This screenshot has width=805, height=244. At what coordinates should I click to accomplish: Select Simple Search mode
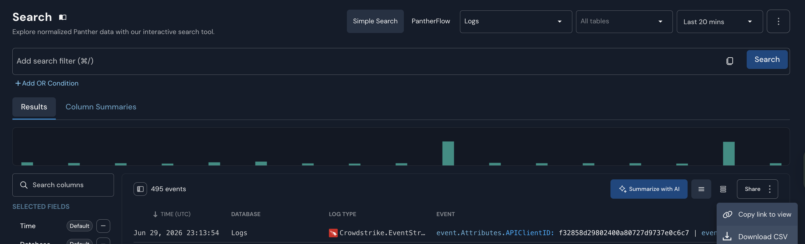[x=375, y=21]
